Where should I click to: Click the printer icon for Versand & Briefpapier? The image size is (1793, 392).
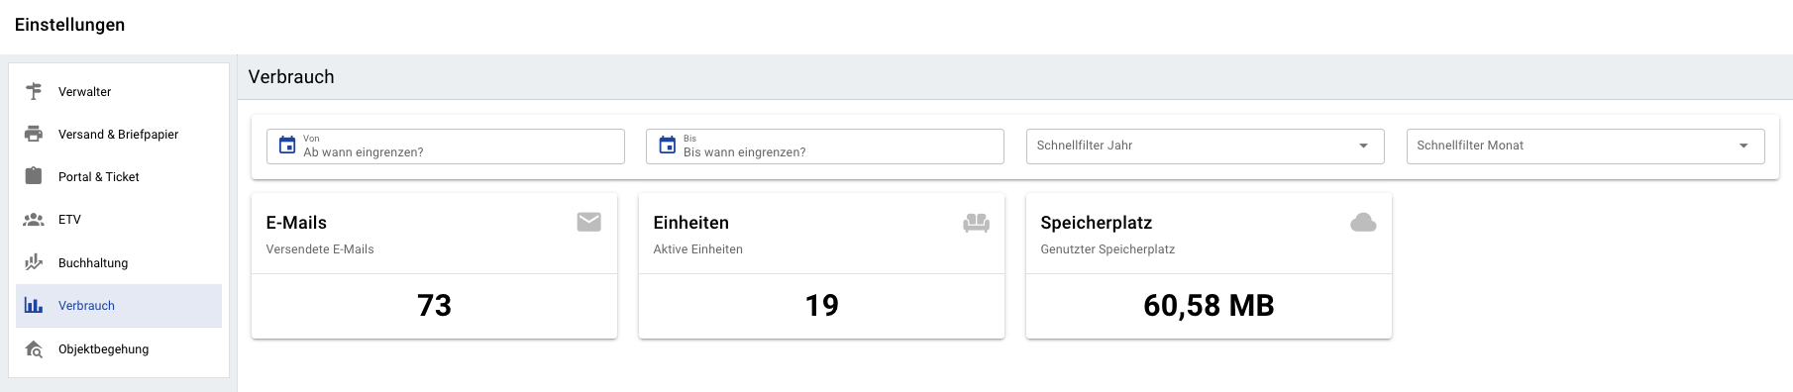click(x=34, y=134)
